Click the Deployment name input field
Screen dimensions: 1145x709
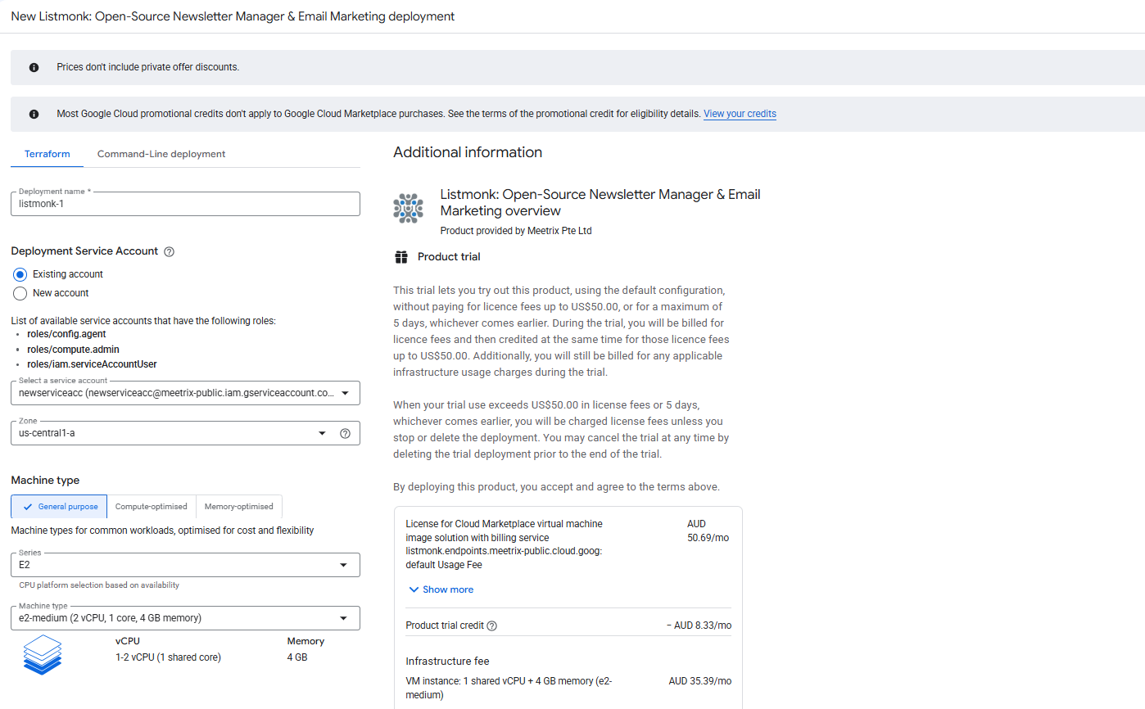coord(185,204)
